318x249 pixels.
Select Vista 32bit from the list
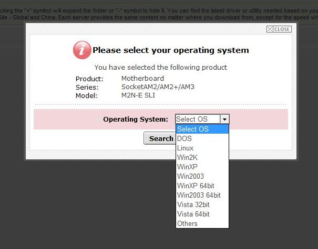pos(202,204)
